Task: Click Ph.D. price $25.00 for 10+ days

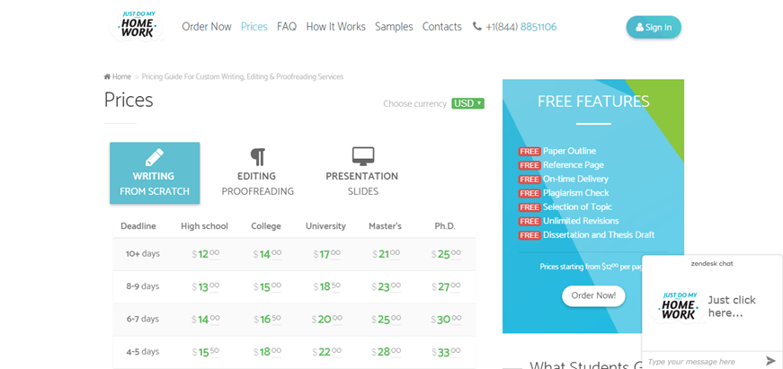Action: 446,254
